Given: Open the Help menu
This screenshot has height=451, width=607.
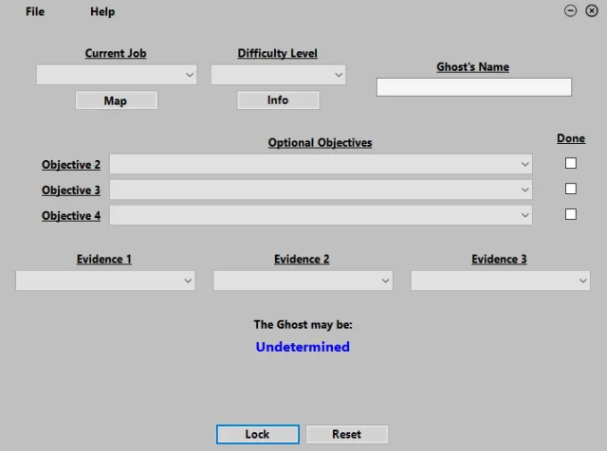Looking at the screenshot, I should point(102,11).
